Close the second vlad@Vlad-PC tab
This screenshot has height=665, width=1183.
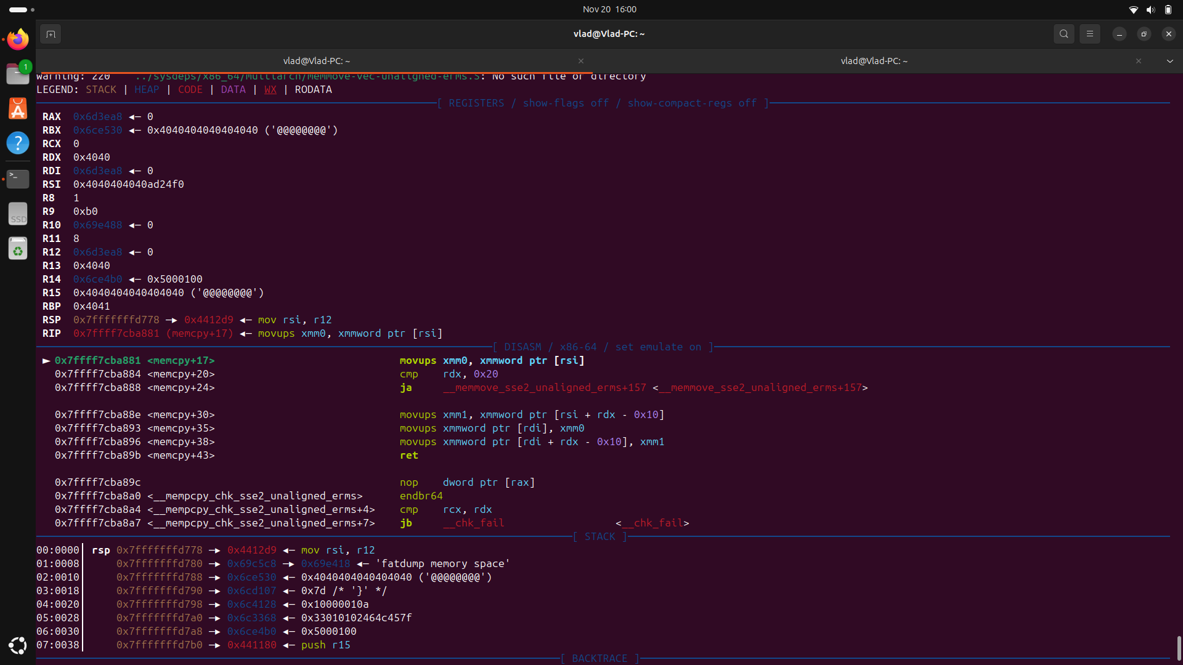(1139, 61)
